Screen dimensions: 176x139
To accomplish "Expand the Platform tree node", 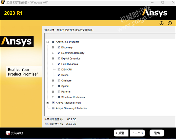I will pyautogui.click(x=53, y=92).
